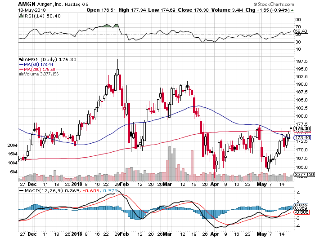The height and width of the screenshot is (238, 315).
Task: Click the May label on MACD axis
Action: (x=261, y=234)
